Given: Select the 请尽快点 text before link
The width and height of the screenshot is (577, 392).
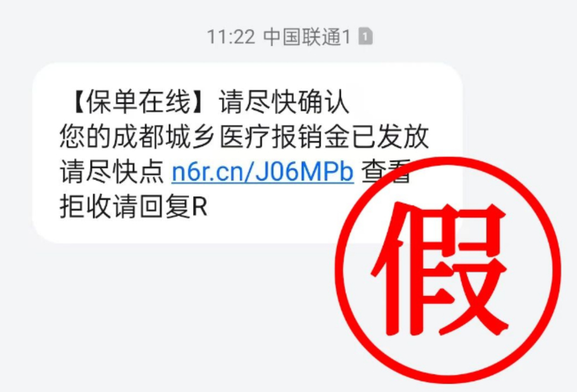Looking at the screenshot, I should pos(111,172).
